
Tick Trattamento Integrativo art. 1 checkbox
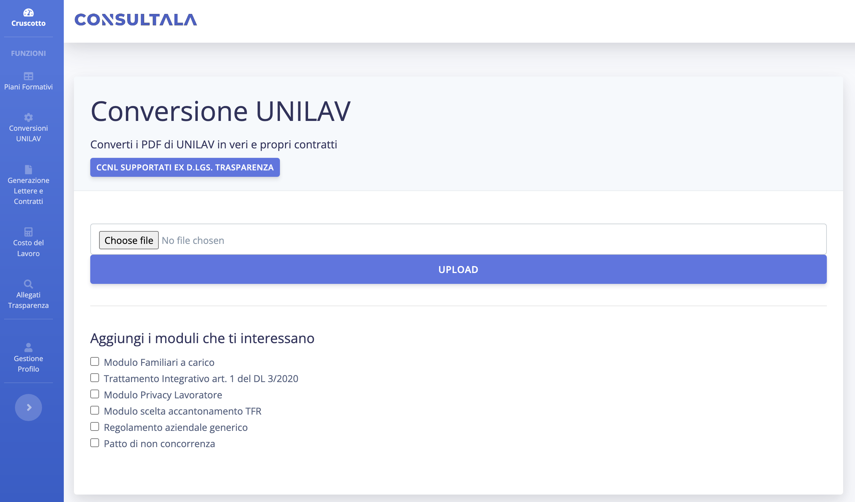[x=95, y=378]
